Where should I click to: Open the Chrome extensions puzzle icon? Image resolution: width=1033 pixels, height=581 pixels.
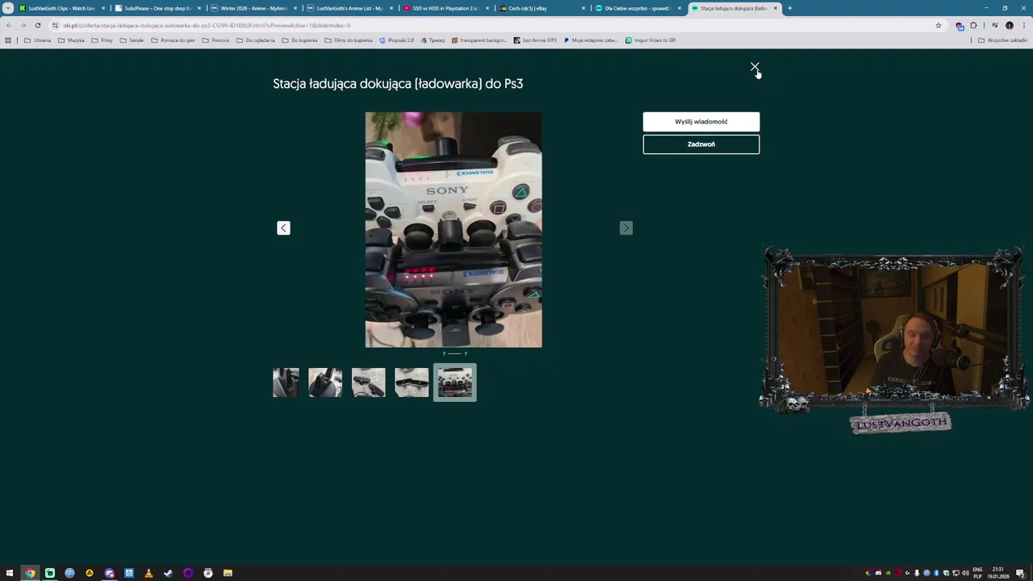coord(973,25)
